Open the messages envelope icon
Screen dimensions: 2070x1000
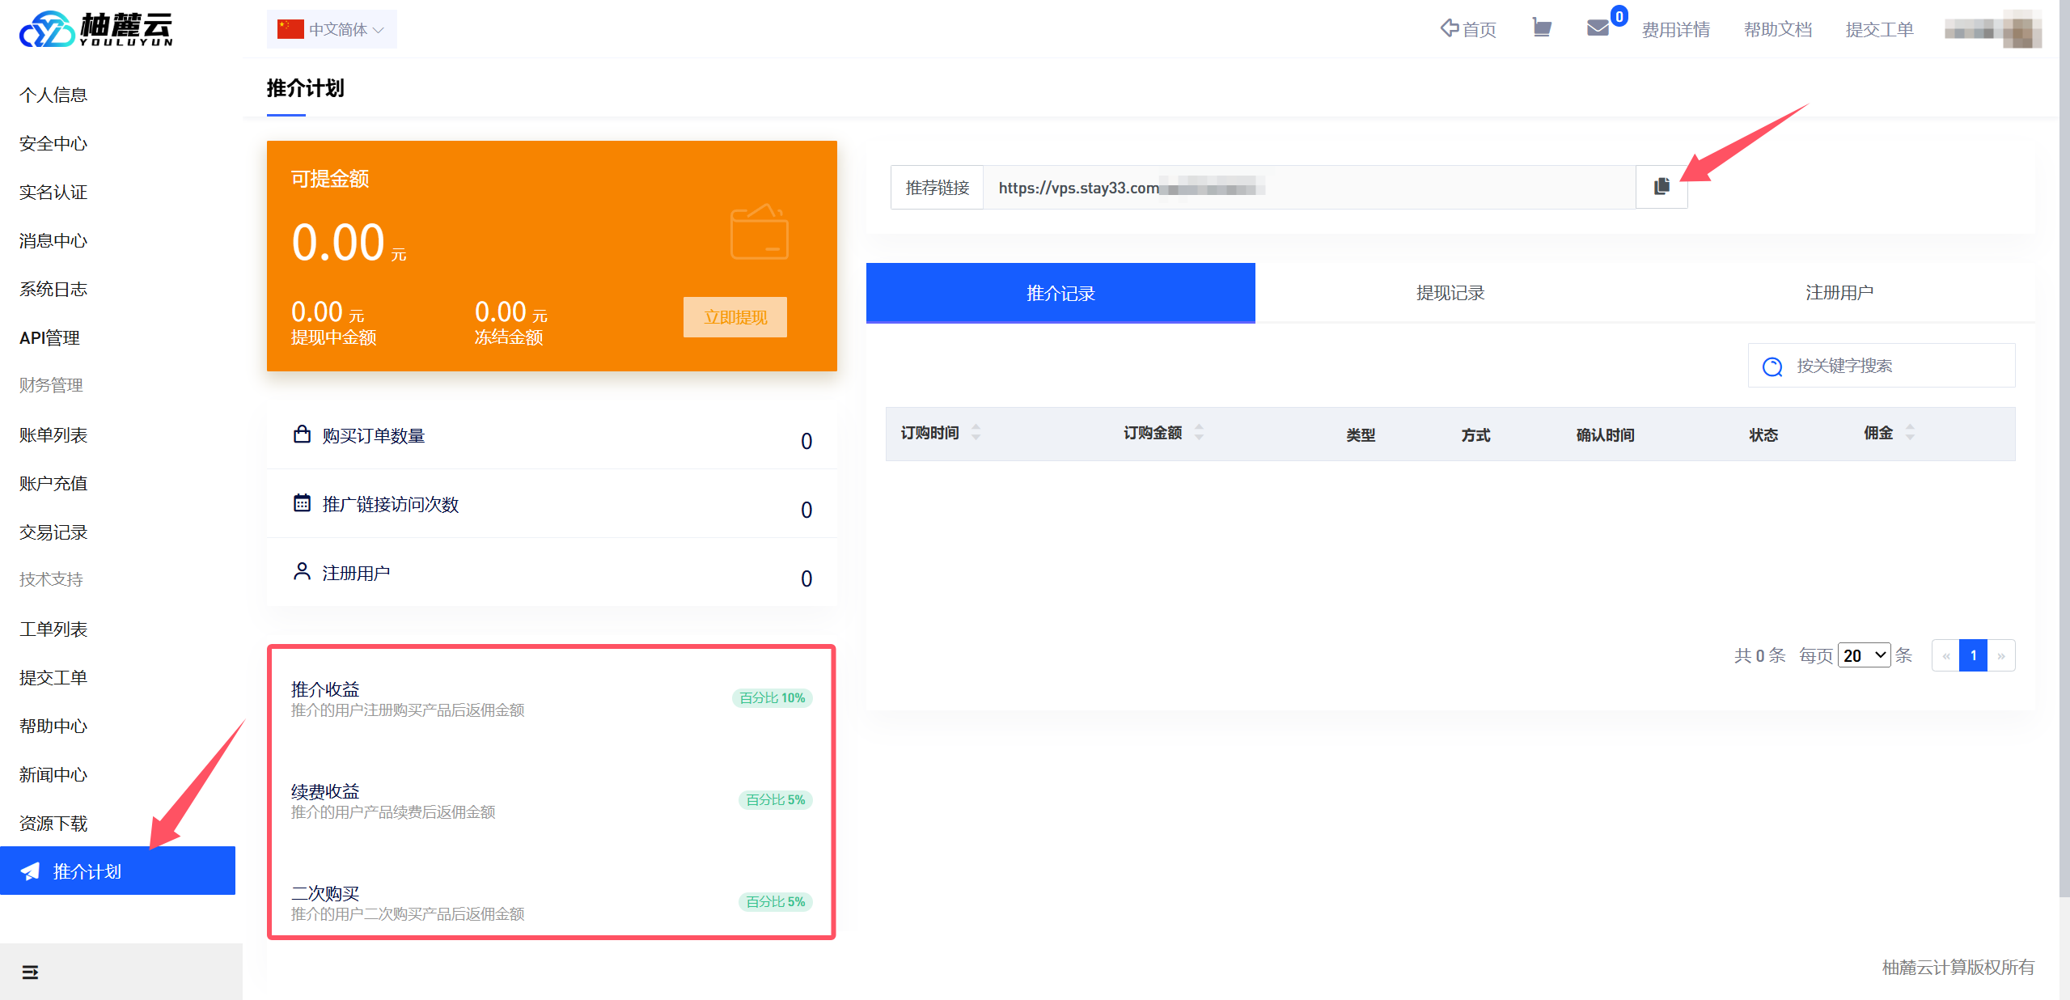point(1597,28)
